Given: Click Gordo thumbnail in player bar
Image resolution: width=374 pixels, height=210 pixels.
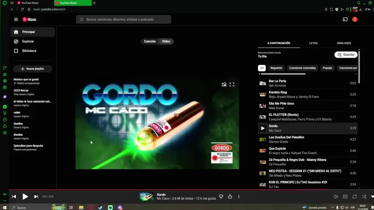Looking at the screenshot, I should pyautogui.click(x=146, y=197).
